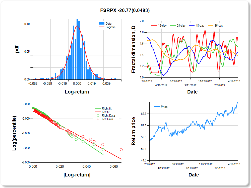Viewport: 251px width, 188px height.
Task: Click the red 12-day legend line sample
Action: (x=154, y=26)
